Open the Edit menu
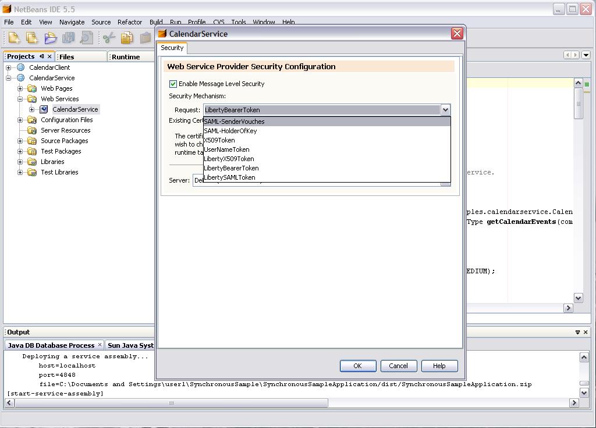The image size is (596, 428). (26, 22)
